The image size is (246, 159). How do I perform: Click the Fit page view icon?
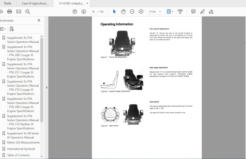[x=169, y=12]
